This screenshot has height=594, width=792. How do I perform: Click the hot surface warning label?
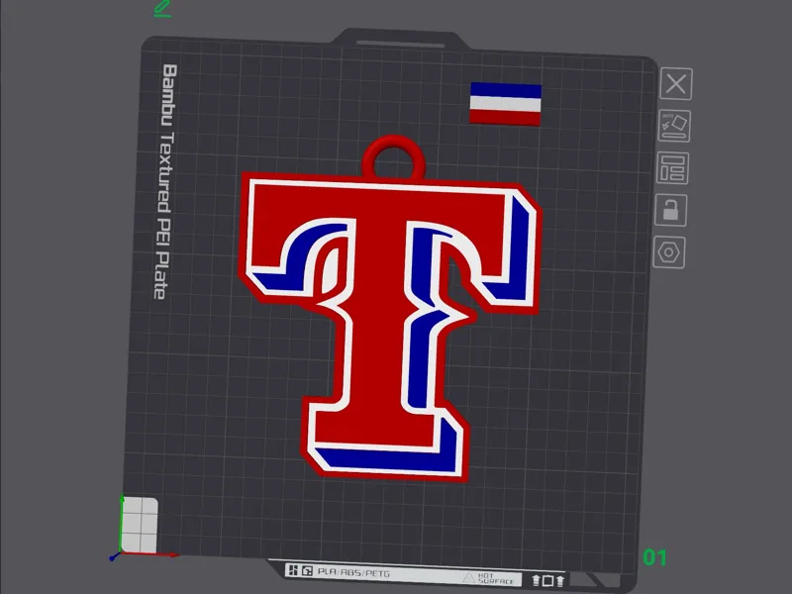coord(490,578)
